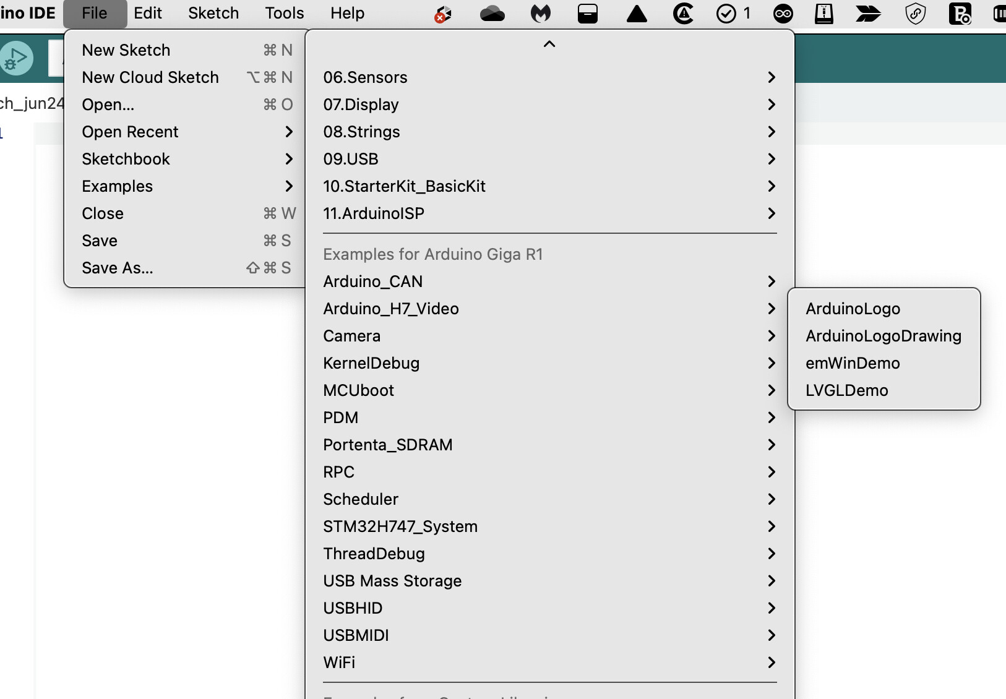Expand the MCUboot examples submenu
Image resolution: width=1006 pixels, height=699 pixels.
click(549, 390)
